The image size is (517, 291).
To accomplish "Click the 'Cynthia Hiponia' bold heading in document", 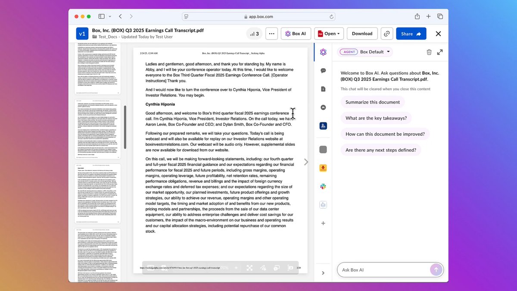I will [160, 104].
